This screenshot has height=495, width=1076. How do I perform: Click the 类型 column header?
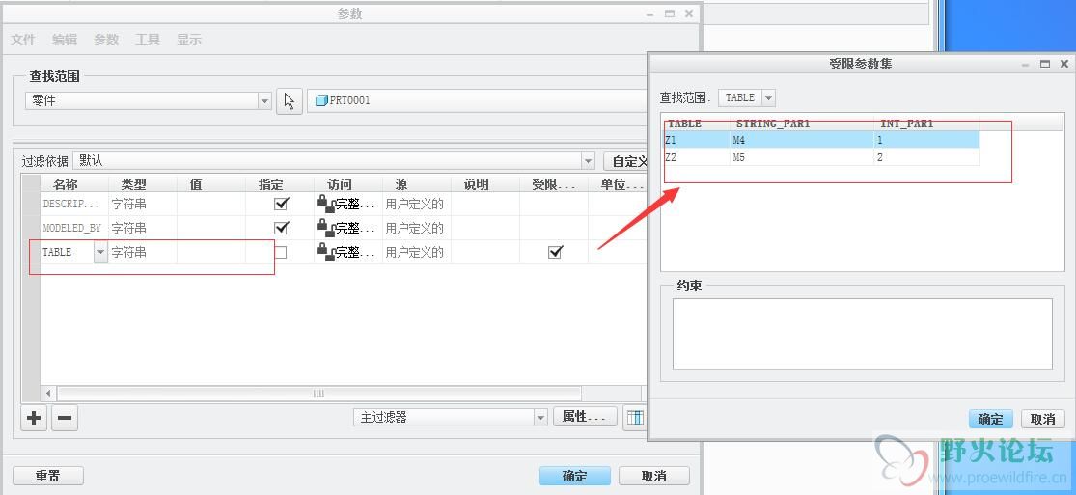pos(134,184)
